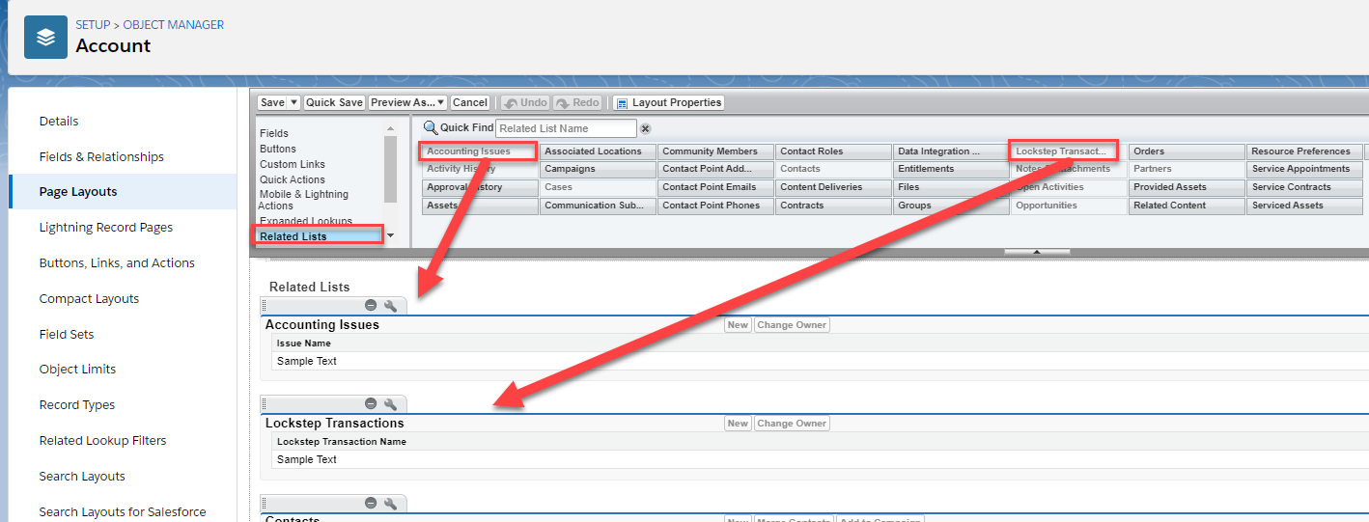This screenshot has height=522, width=1369.
Task: Select Related Lists in the palette categories
Action: (293, 236)
